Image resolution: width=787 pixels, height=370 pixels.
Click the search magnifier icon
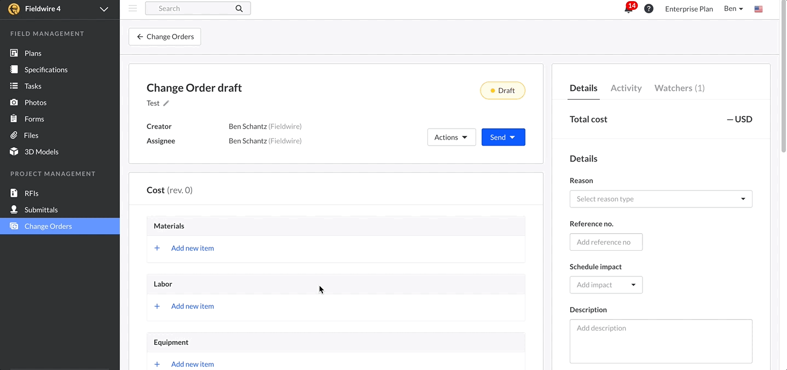239,8
